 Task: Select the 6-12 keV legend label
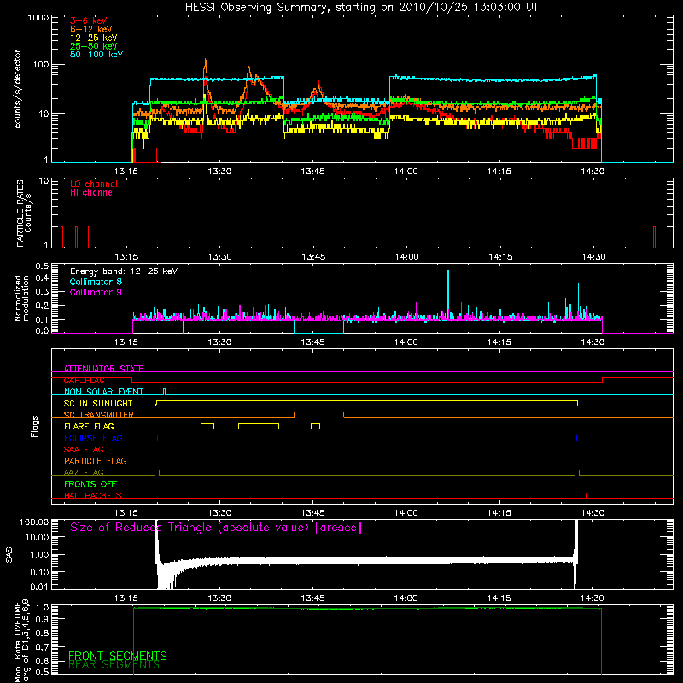pyautogui.click(x=91, y=29)
